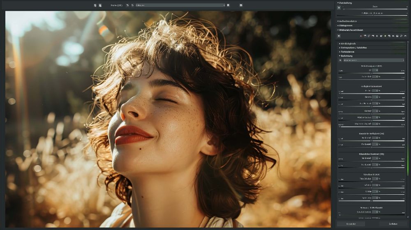Open the Farbbalance section
Viewport: 411px width, 230px height.
coord(347,52)
